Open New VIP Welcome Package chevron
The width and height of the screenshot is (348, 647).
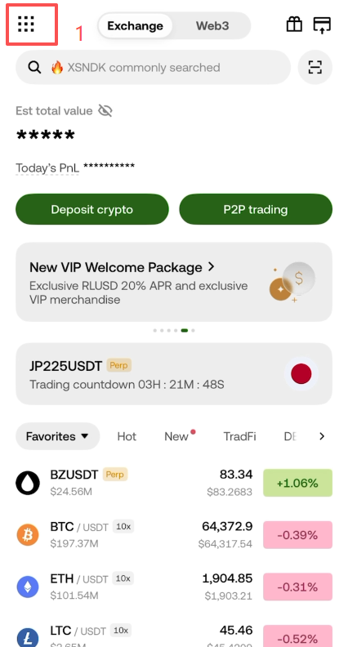[212, 267]
